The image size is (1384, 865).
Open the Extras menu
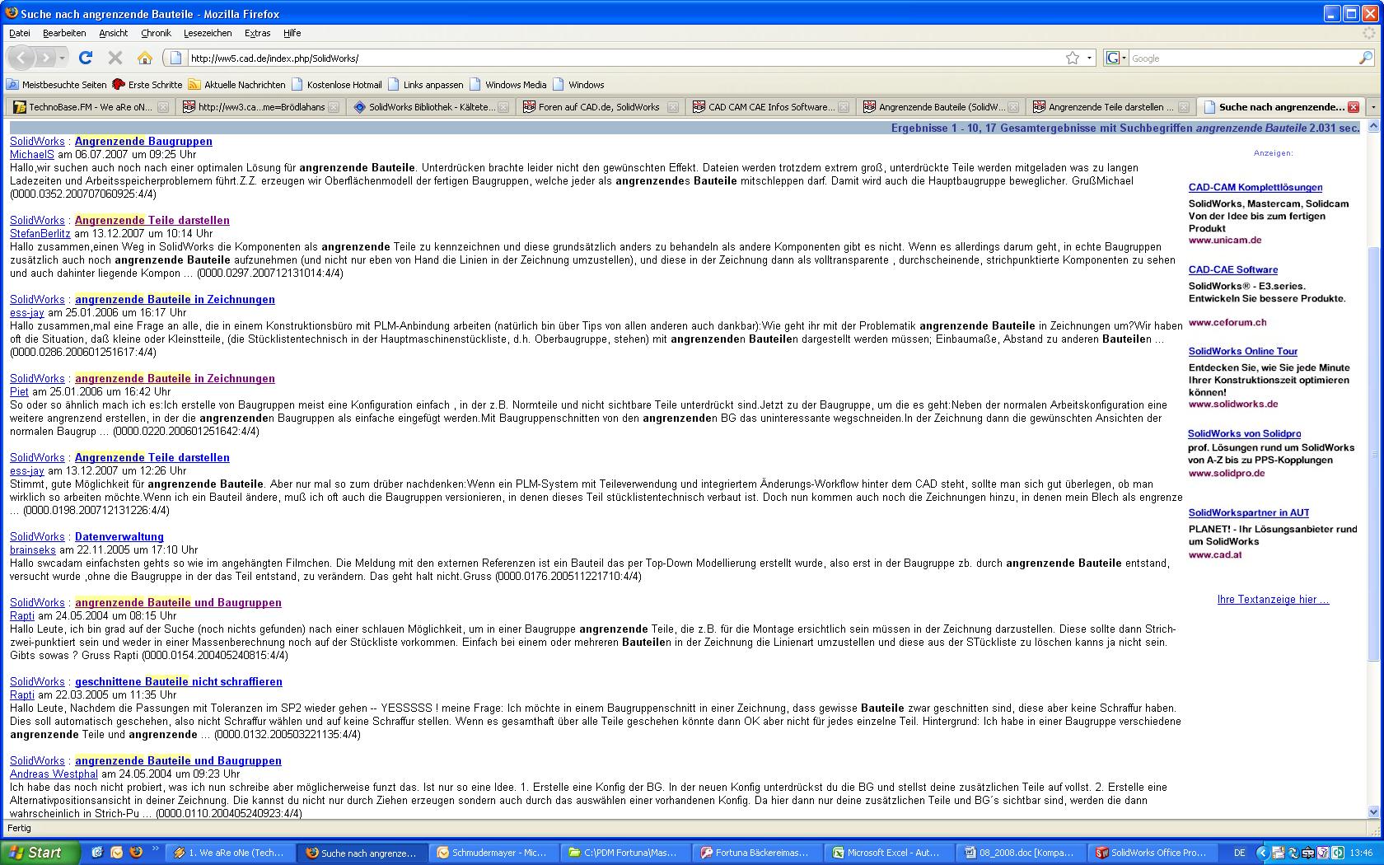tap(257, 33)
